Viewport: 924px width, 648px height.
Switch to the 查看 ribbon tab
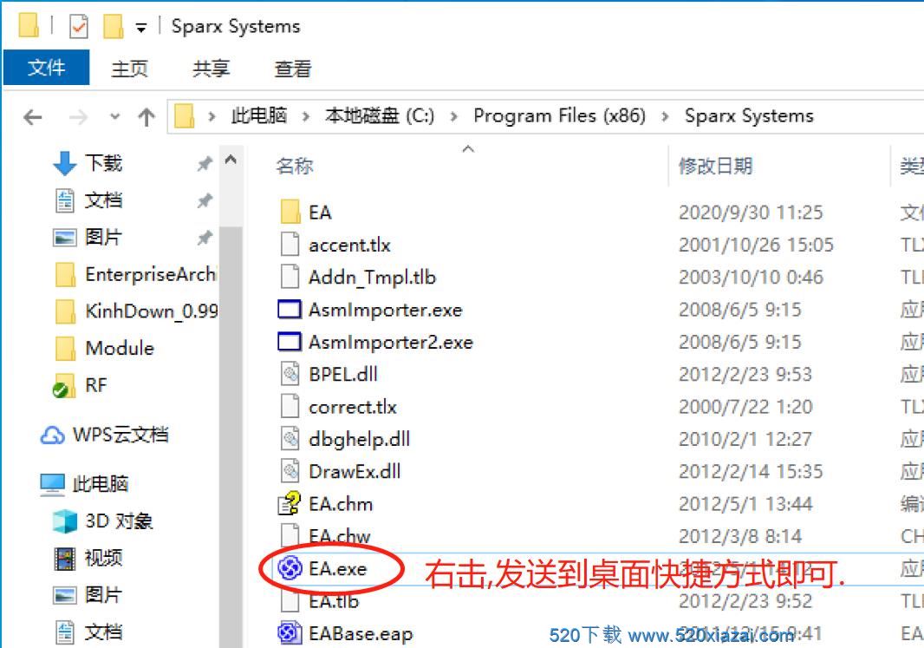[x=293, y=69]
